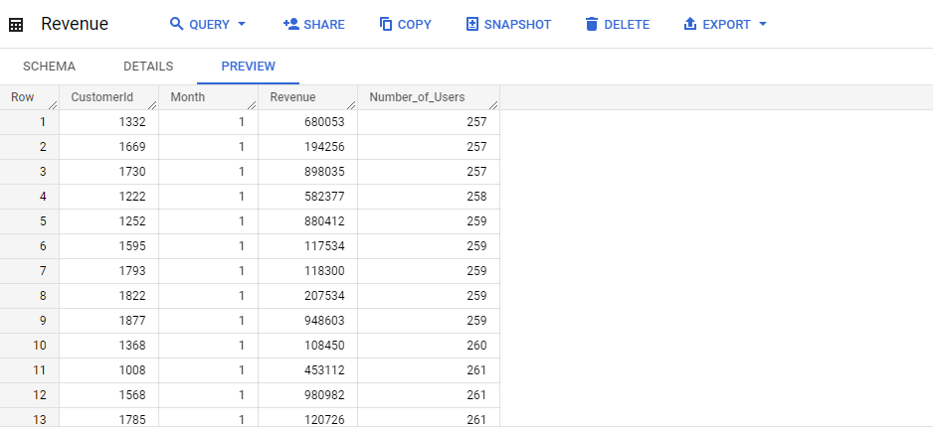The height and width of the screenshot is (429, 933).
Task: Click CustomerId cell 1877
Action: [x=108, y=321]
